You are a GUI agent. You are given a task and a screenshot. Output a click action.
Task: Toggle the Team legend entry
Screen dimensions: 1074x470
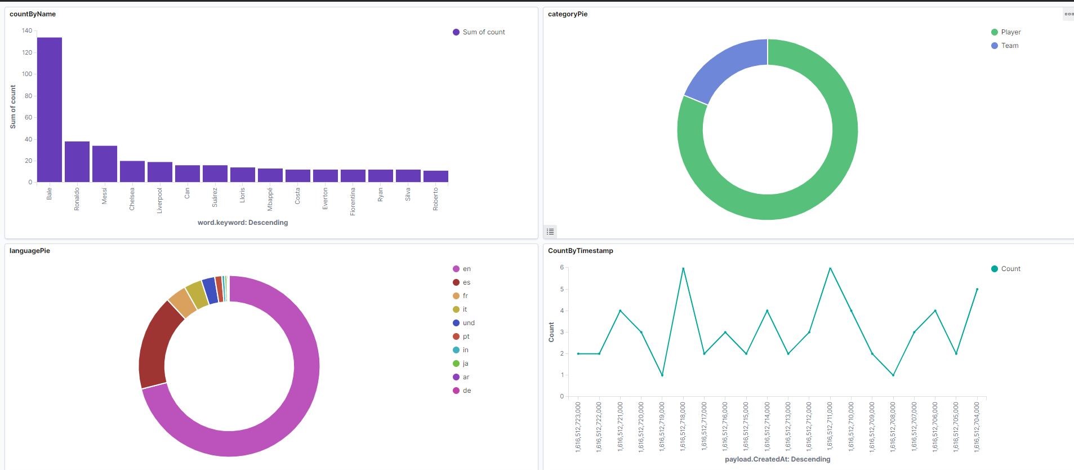(1005, 46)
